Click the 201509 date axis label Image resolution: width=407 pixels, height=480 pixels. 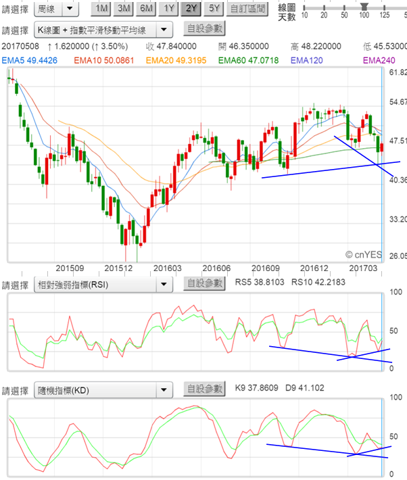click(x=70, y=268)
